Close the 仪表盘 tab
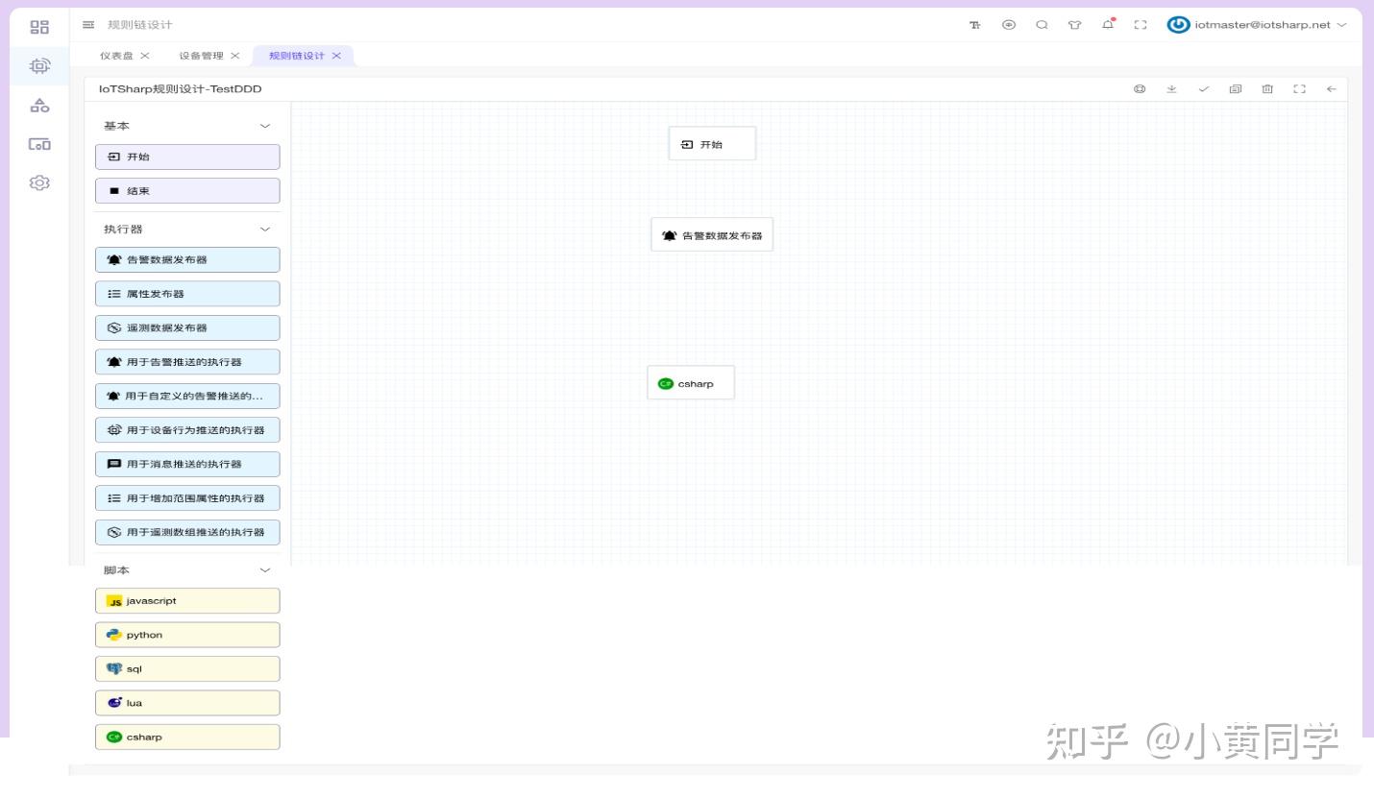Viewport: 1374px width, 798px height. (x=145, y=56)
